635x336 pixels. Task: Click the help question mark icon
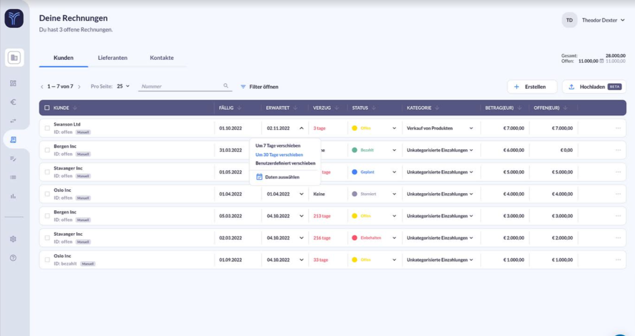click(13, 258)
